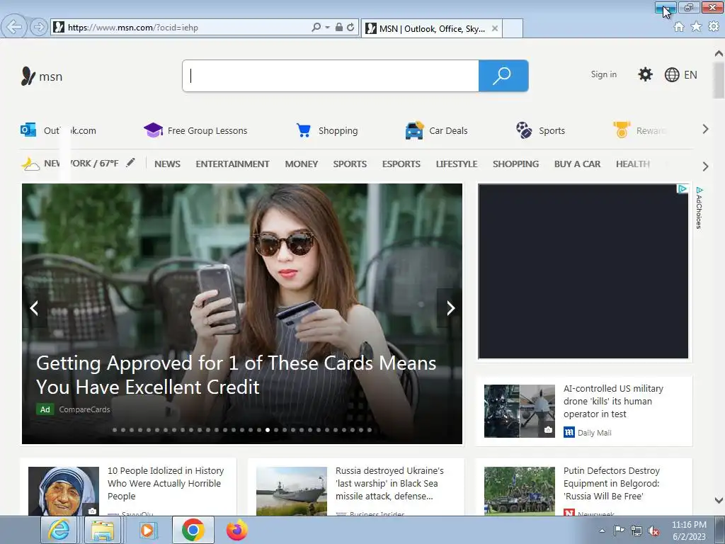725x544 pixels.
Task: Select the first carousel pagination dot
Action: coord(115,430)
